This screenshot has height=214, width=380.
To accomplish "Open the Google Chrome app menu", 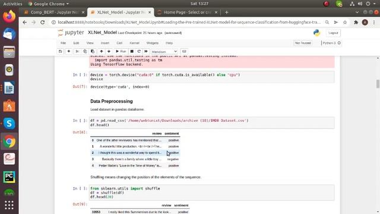I will tap(49, 4).
